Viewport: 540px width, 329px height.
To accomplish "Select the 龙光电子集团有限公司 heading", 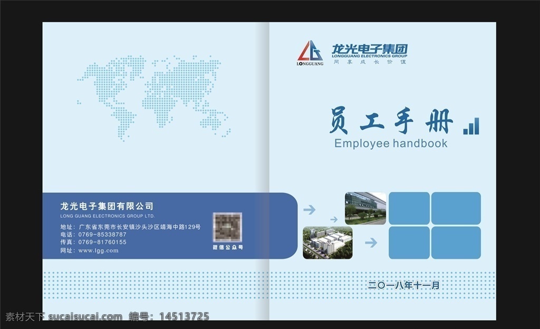I will click(x=107, y=206).
